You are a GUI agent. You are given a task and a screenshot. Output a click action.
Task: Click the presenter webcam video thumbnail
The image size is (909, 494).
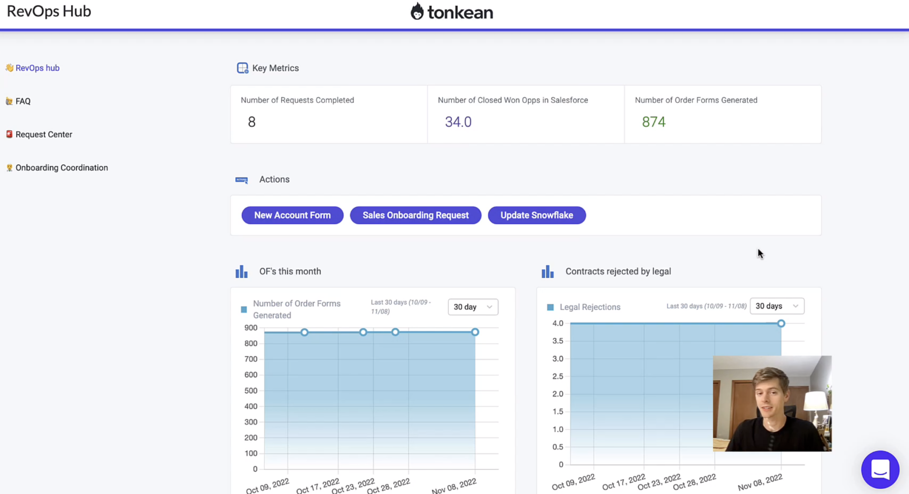(772, 403)
